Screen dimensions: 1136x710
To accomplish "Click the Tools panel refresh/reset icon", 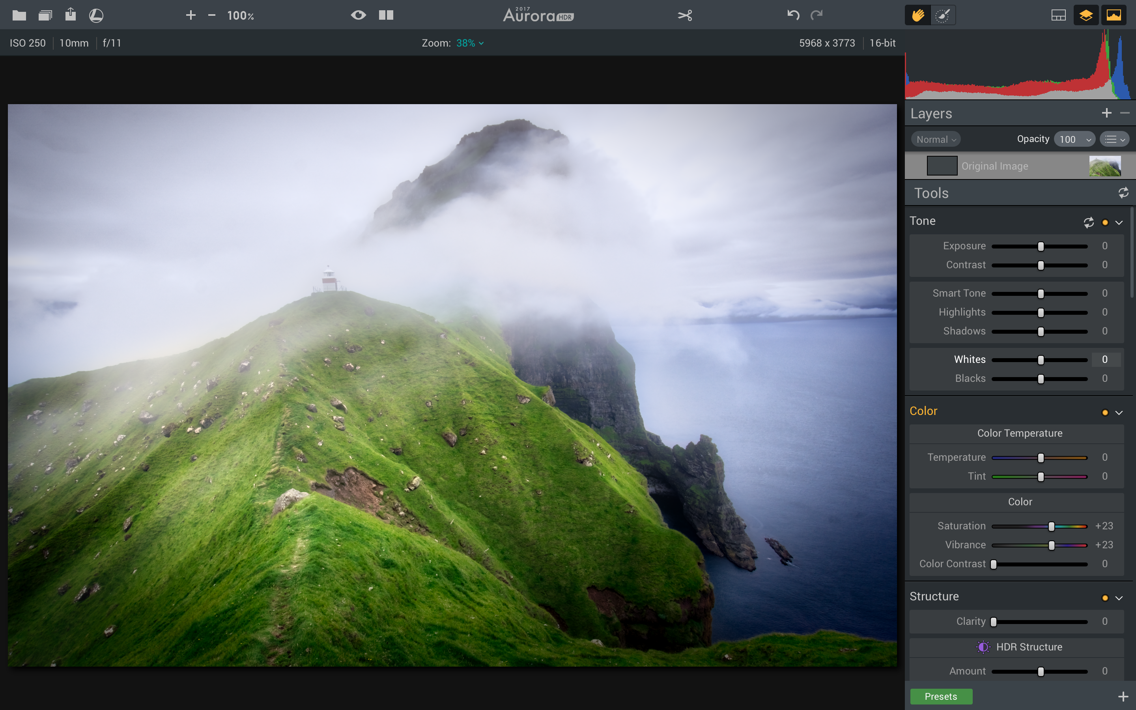I will (1124, 193).
